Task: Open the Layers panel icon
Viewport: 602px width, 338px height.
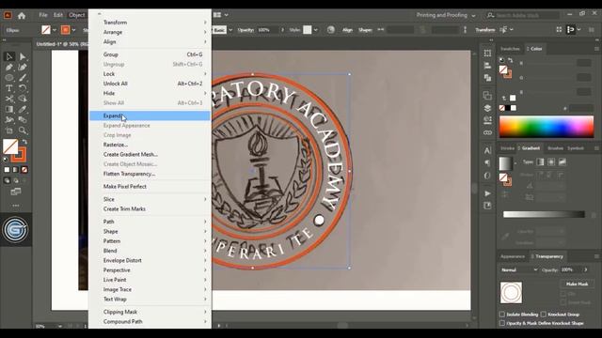Action: [487, 108]
